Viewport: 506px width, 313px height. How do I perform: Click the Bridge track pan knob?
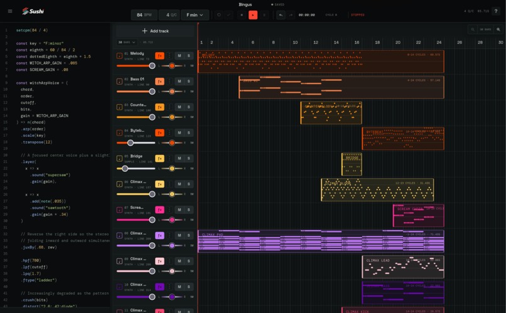172,168
